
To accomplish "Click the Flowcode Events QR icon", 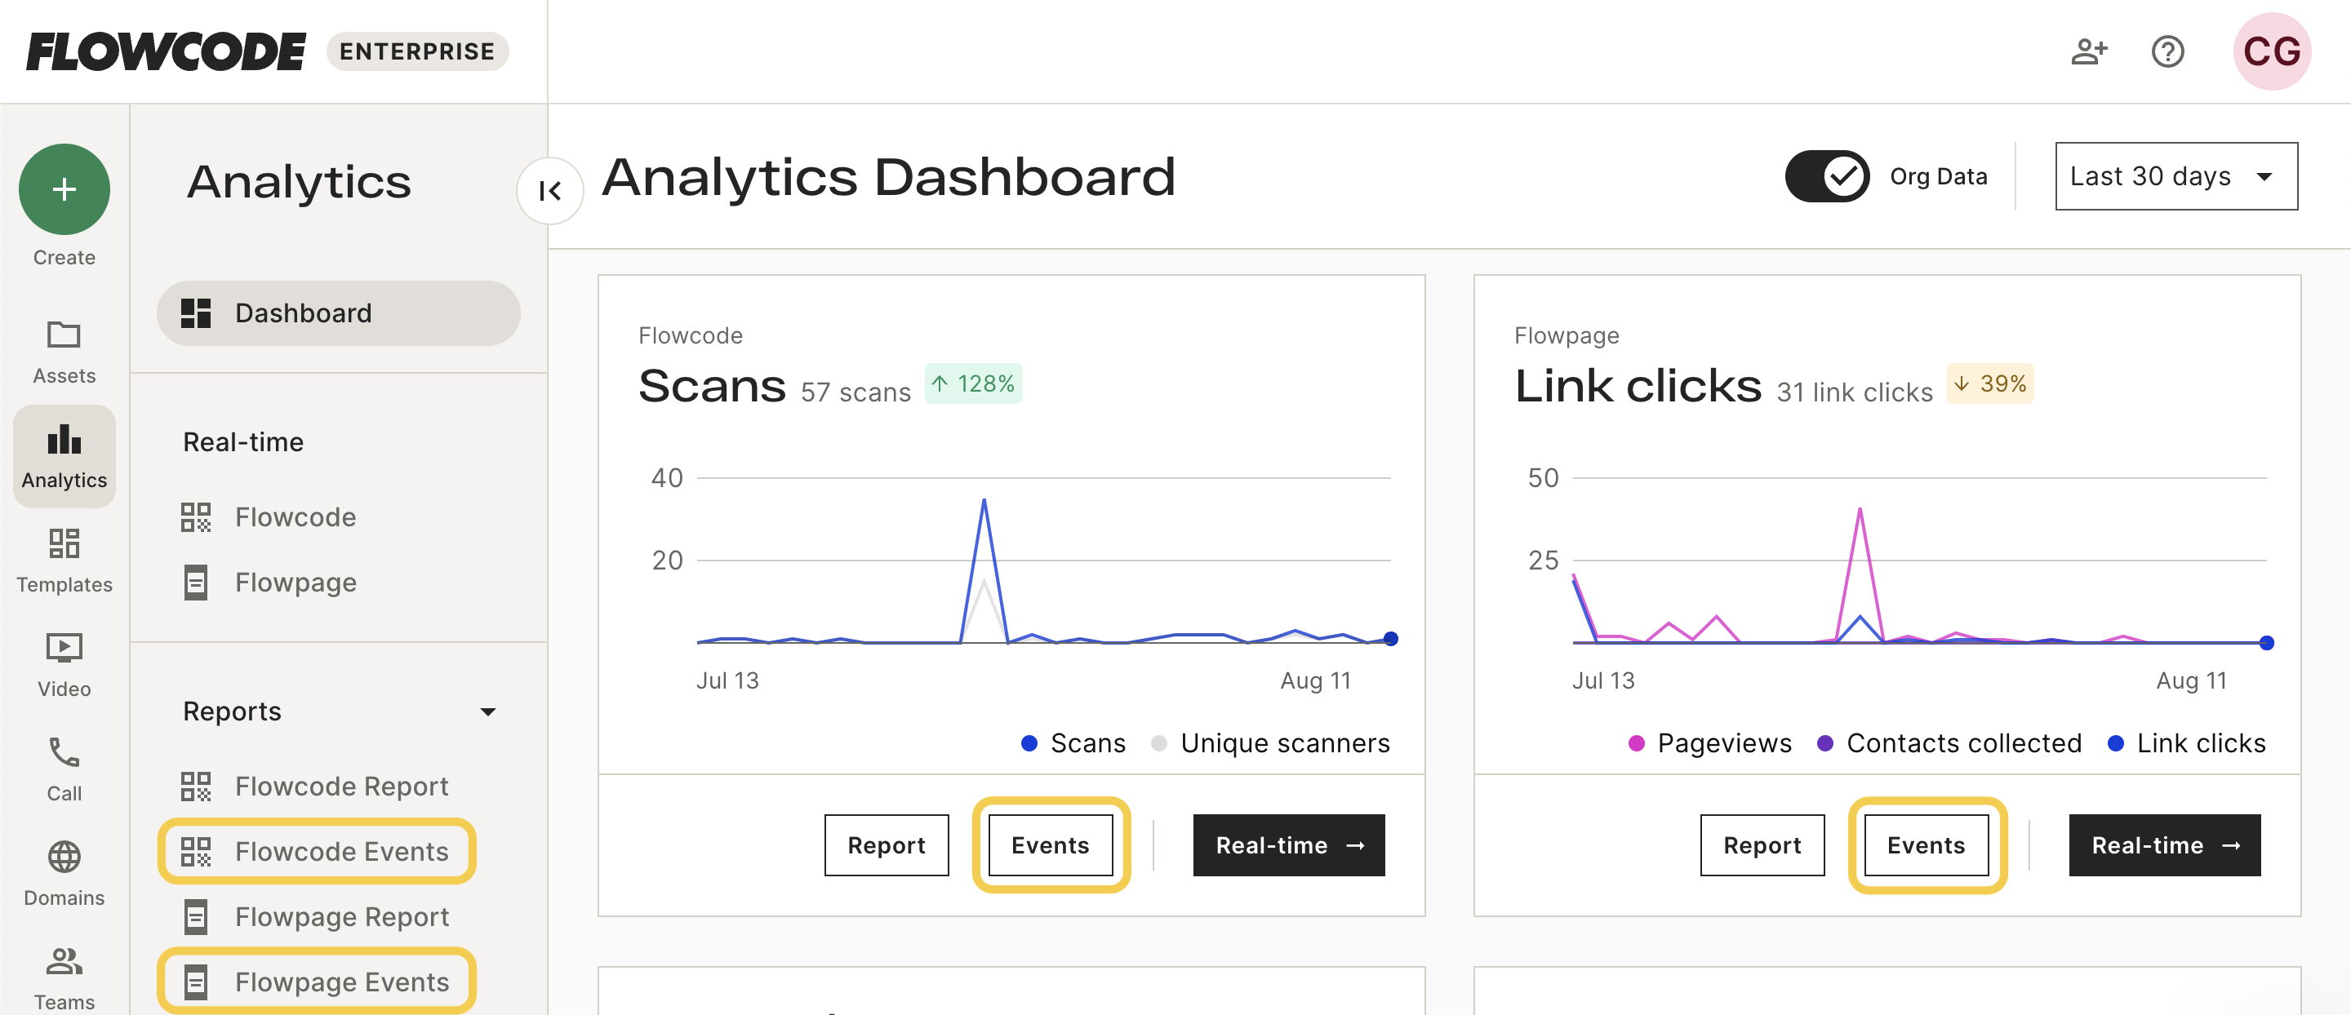I will point(195,852).
